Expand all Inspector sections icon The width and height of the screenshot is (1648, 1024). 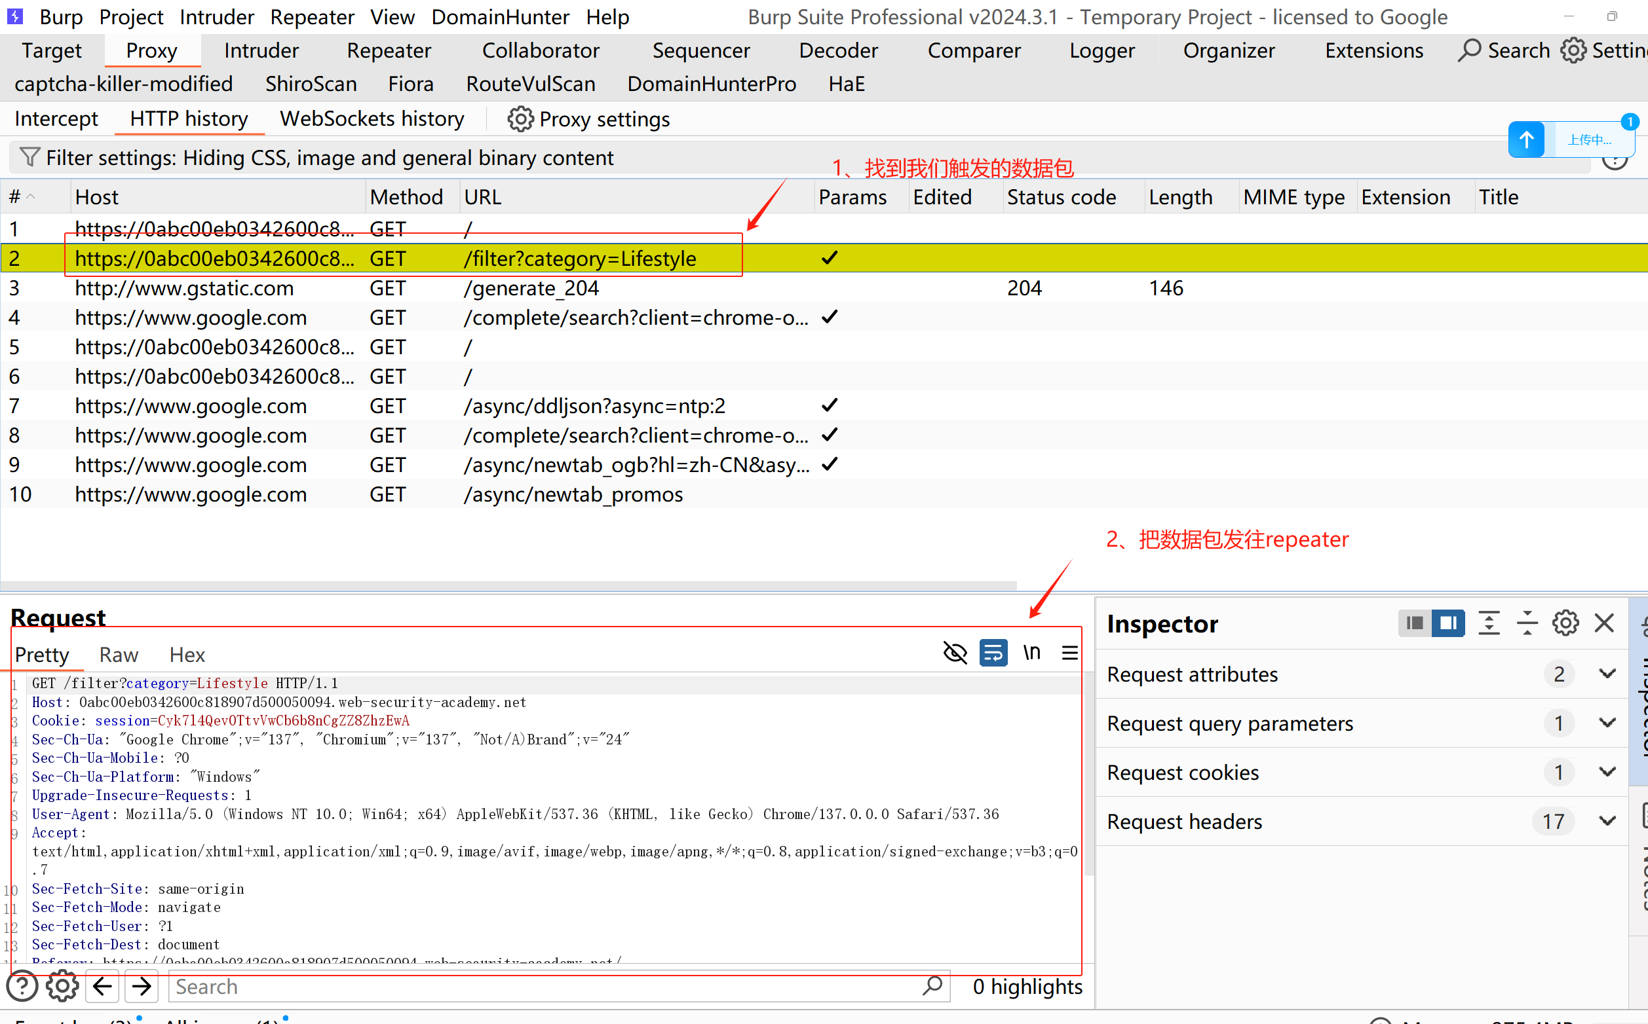tap(1488, 623)
